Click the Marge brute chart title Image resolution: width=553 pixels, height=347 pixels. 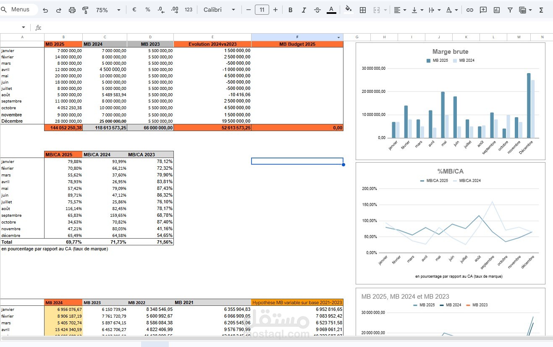pyautogui.click(x=450, y=52)
